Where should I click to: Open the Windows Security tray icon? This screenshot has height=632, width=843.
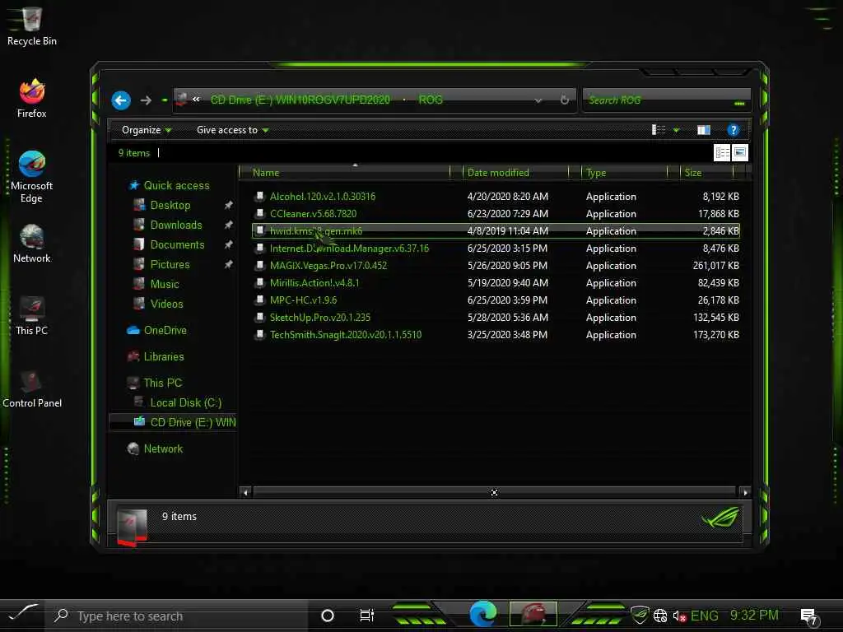click(x=640, y=615)
